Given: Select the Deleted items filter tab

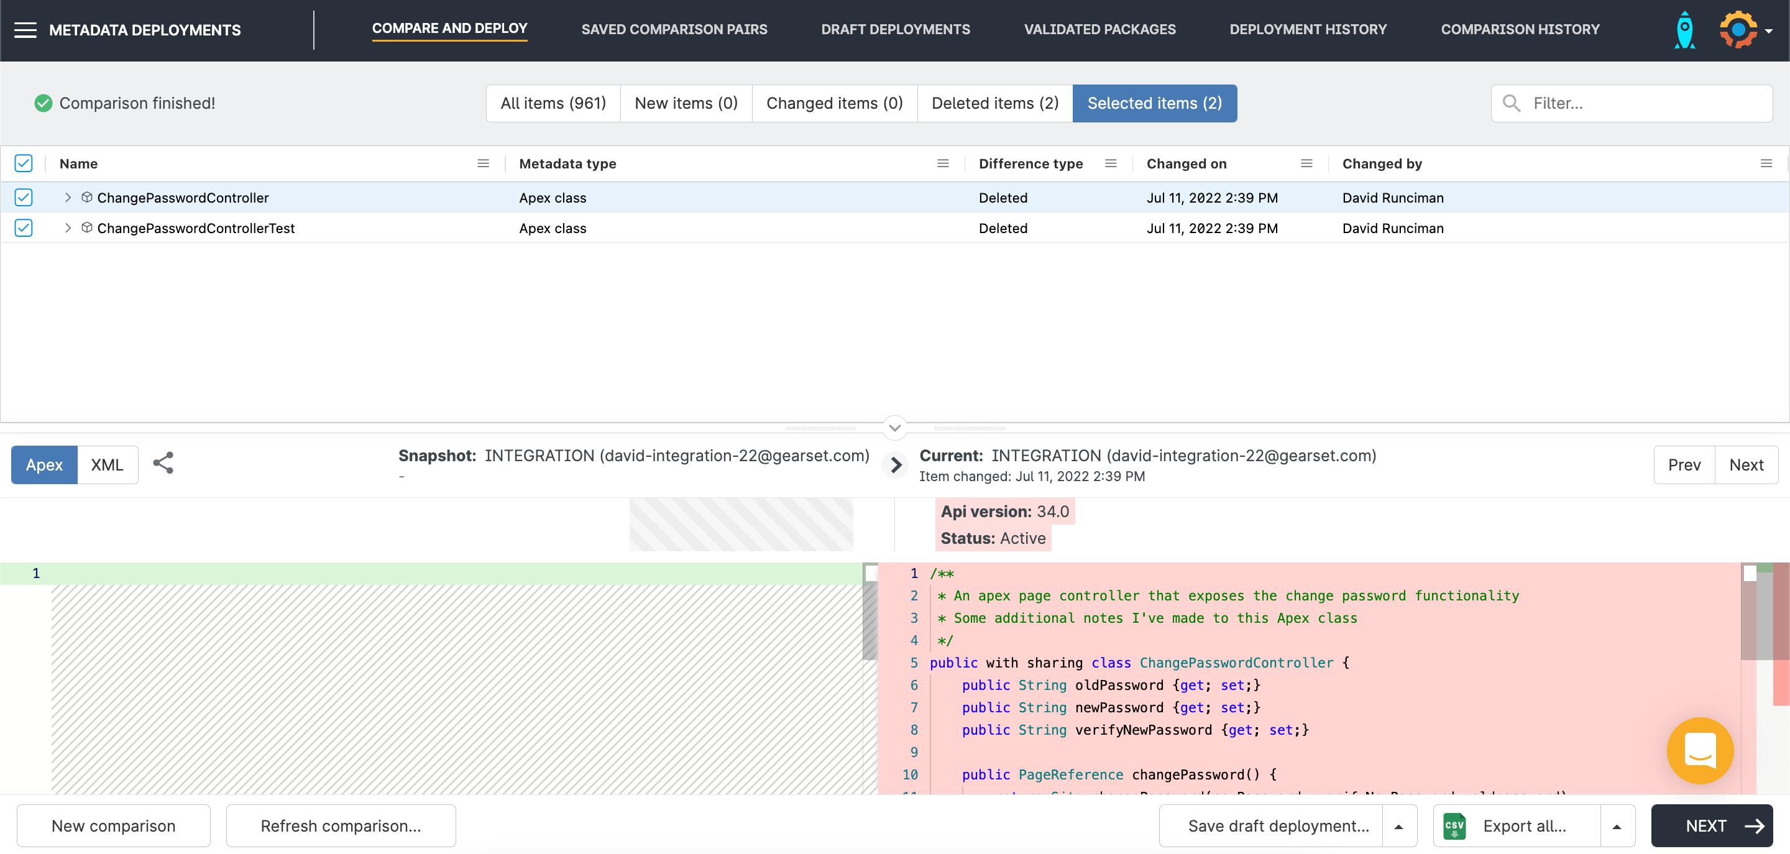Looking at the screenshot, I should point(994,103).
